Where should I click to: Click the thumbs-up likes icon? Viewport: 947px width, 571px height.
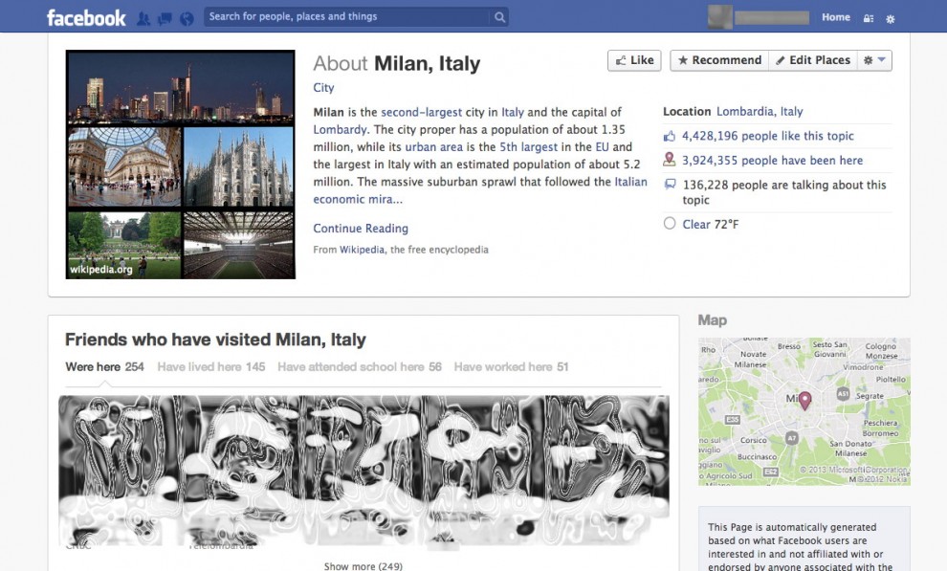(x=670, y=137)
